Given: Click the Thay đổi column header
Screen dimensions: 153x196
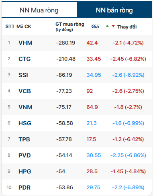Looking at the screenshot, I should [x=127, y=27].
